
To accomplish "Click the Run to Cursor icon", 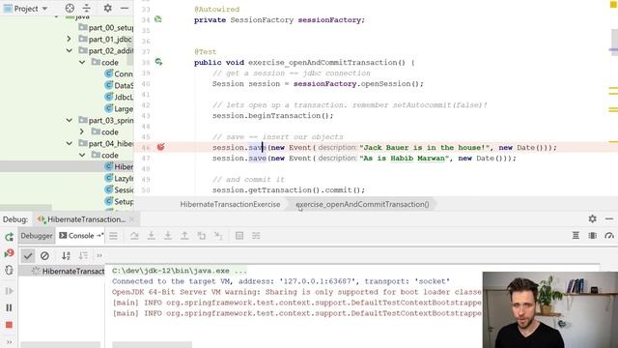I will (x=218, y=236).
